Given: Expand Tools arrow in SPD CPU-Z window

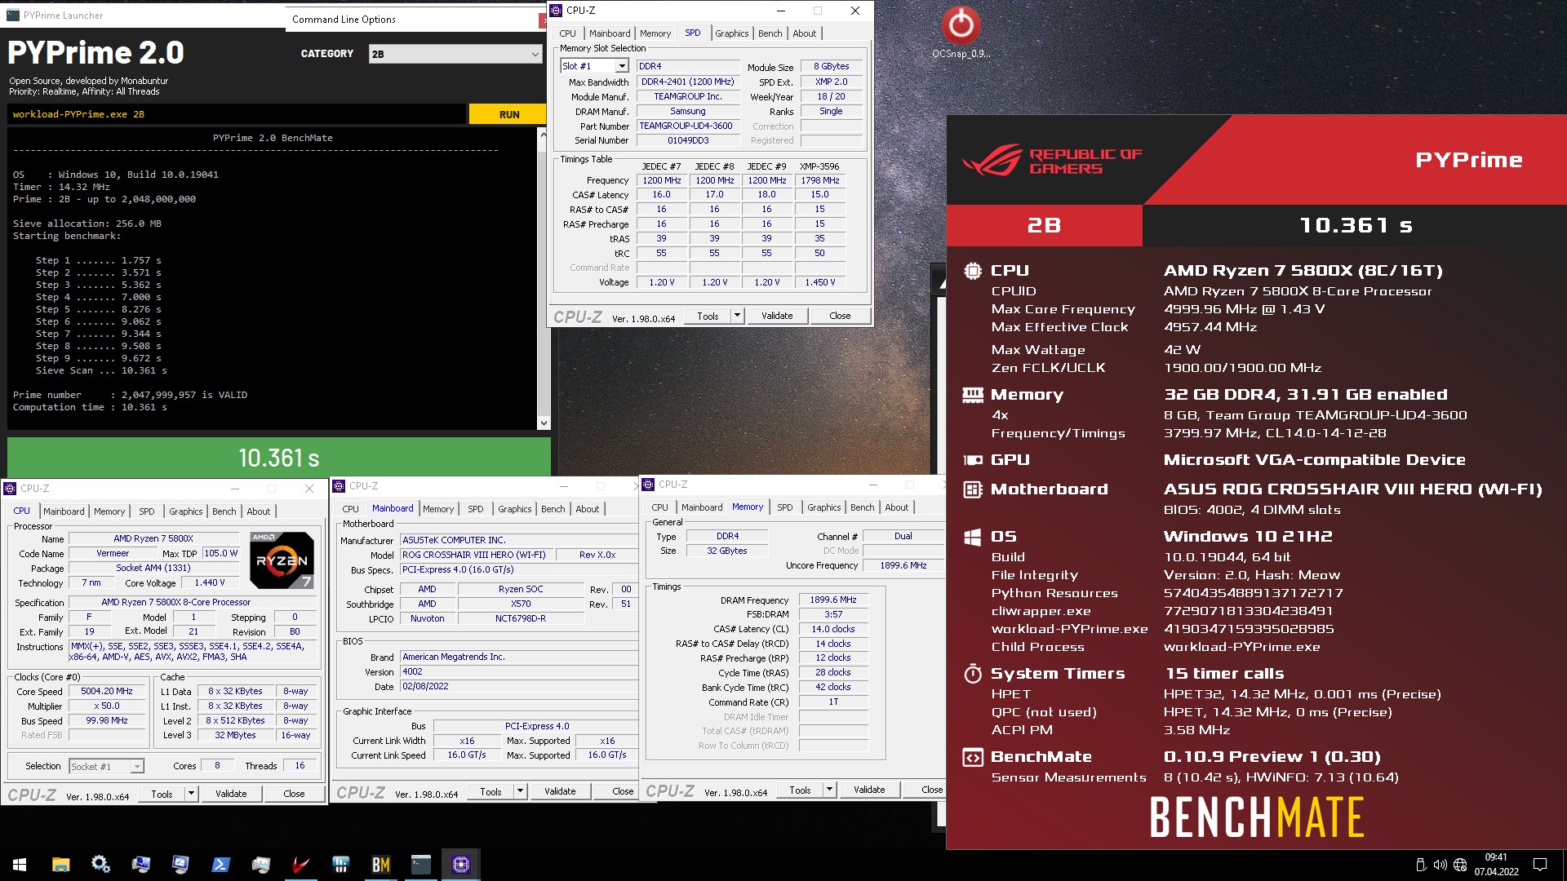Looking at the screenshot, I should [737, 316].
